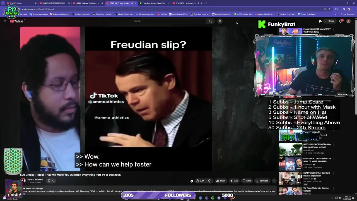Dislike the video with thumbs-down
The height and width of the screenshot is (201, 357).
[209, 181]
